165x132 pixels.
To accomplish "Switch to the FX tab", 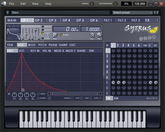I will pos(151,20).
